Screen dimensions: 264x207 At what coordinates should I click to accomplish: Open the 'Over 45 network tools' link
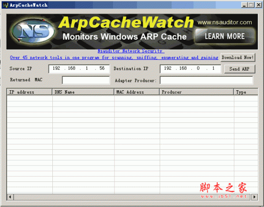pos(114,58)
